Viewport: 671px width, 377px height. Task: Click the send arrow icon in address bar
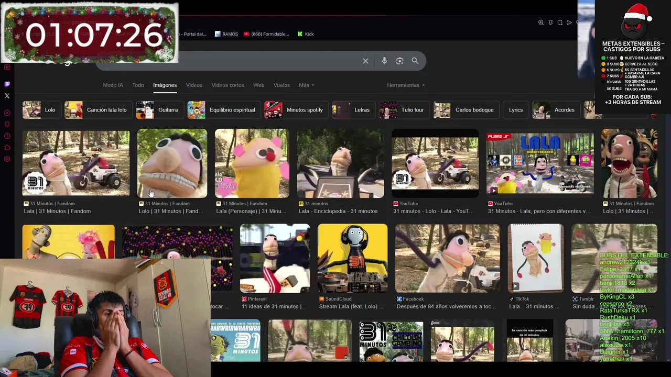[569, 23]
